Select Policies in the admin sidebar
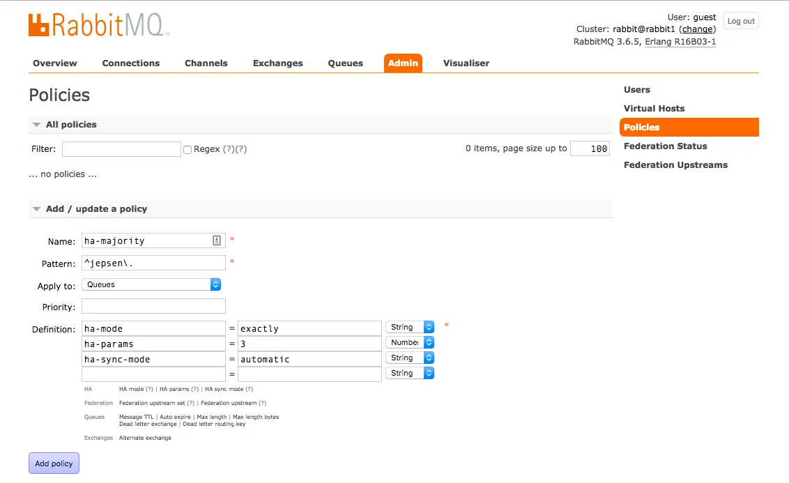This screenshot has height=483, width=789. [689, 128]
